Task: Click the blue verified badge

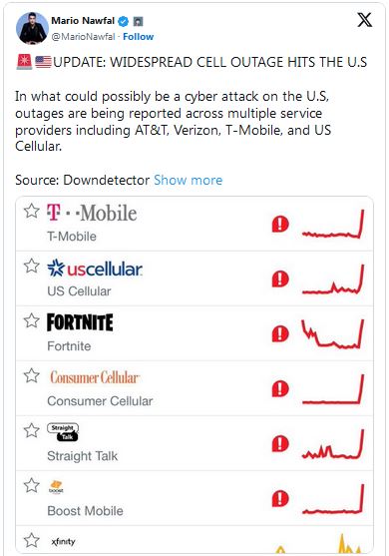Action: coord(123,22)
